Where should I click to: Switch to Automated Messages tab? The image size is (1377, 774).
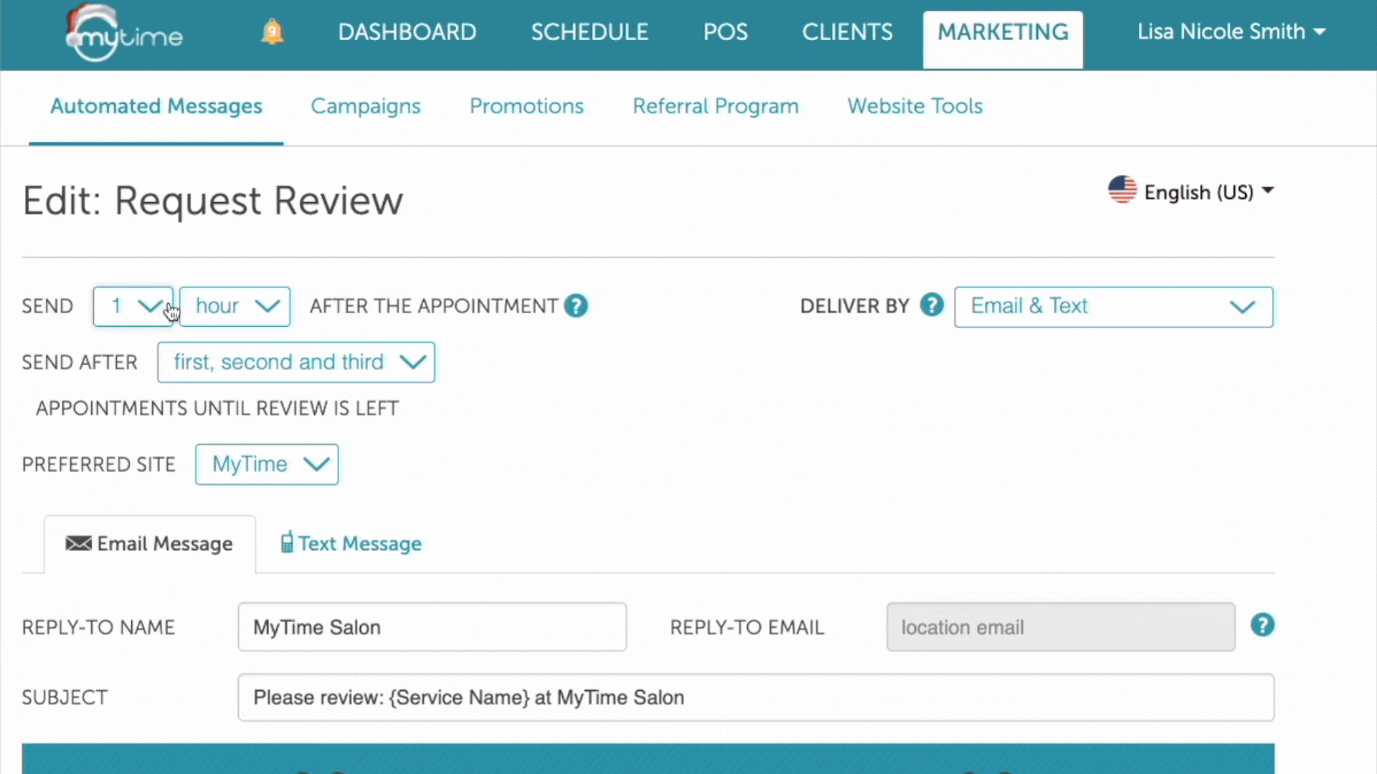pyautogui.click(x=156, y=106)
